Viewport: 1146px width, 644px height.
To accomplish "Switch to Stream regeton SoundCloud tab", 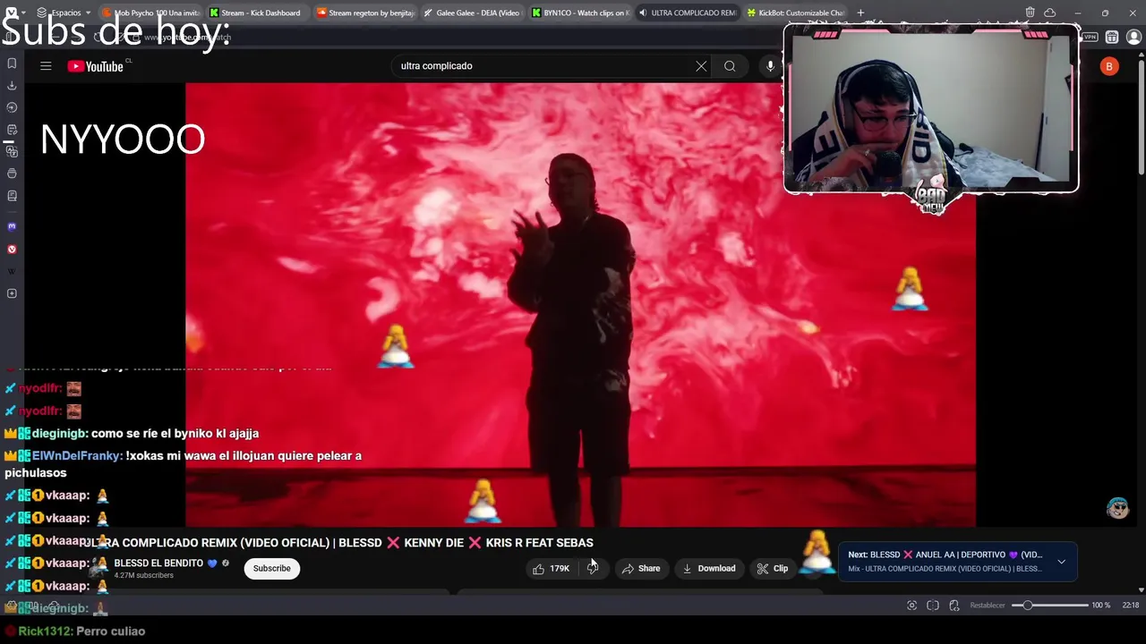I will tap(365, 13).
